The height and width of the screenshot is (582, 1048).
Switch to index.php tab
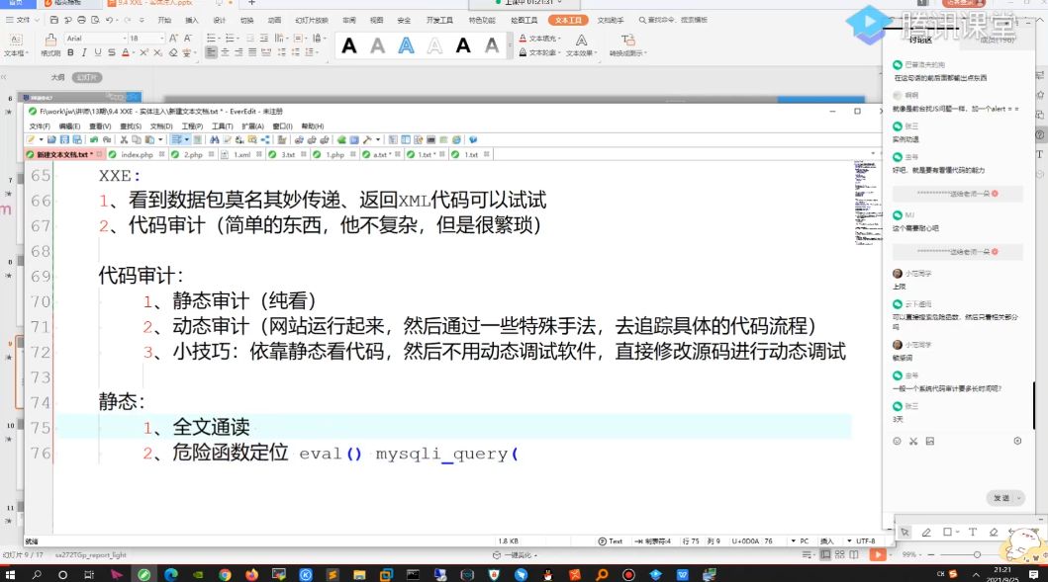[x=137, y=154]
